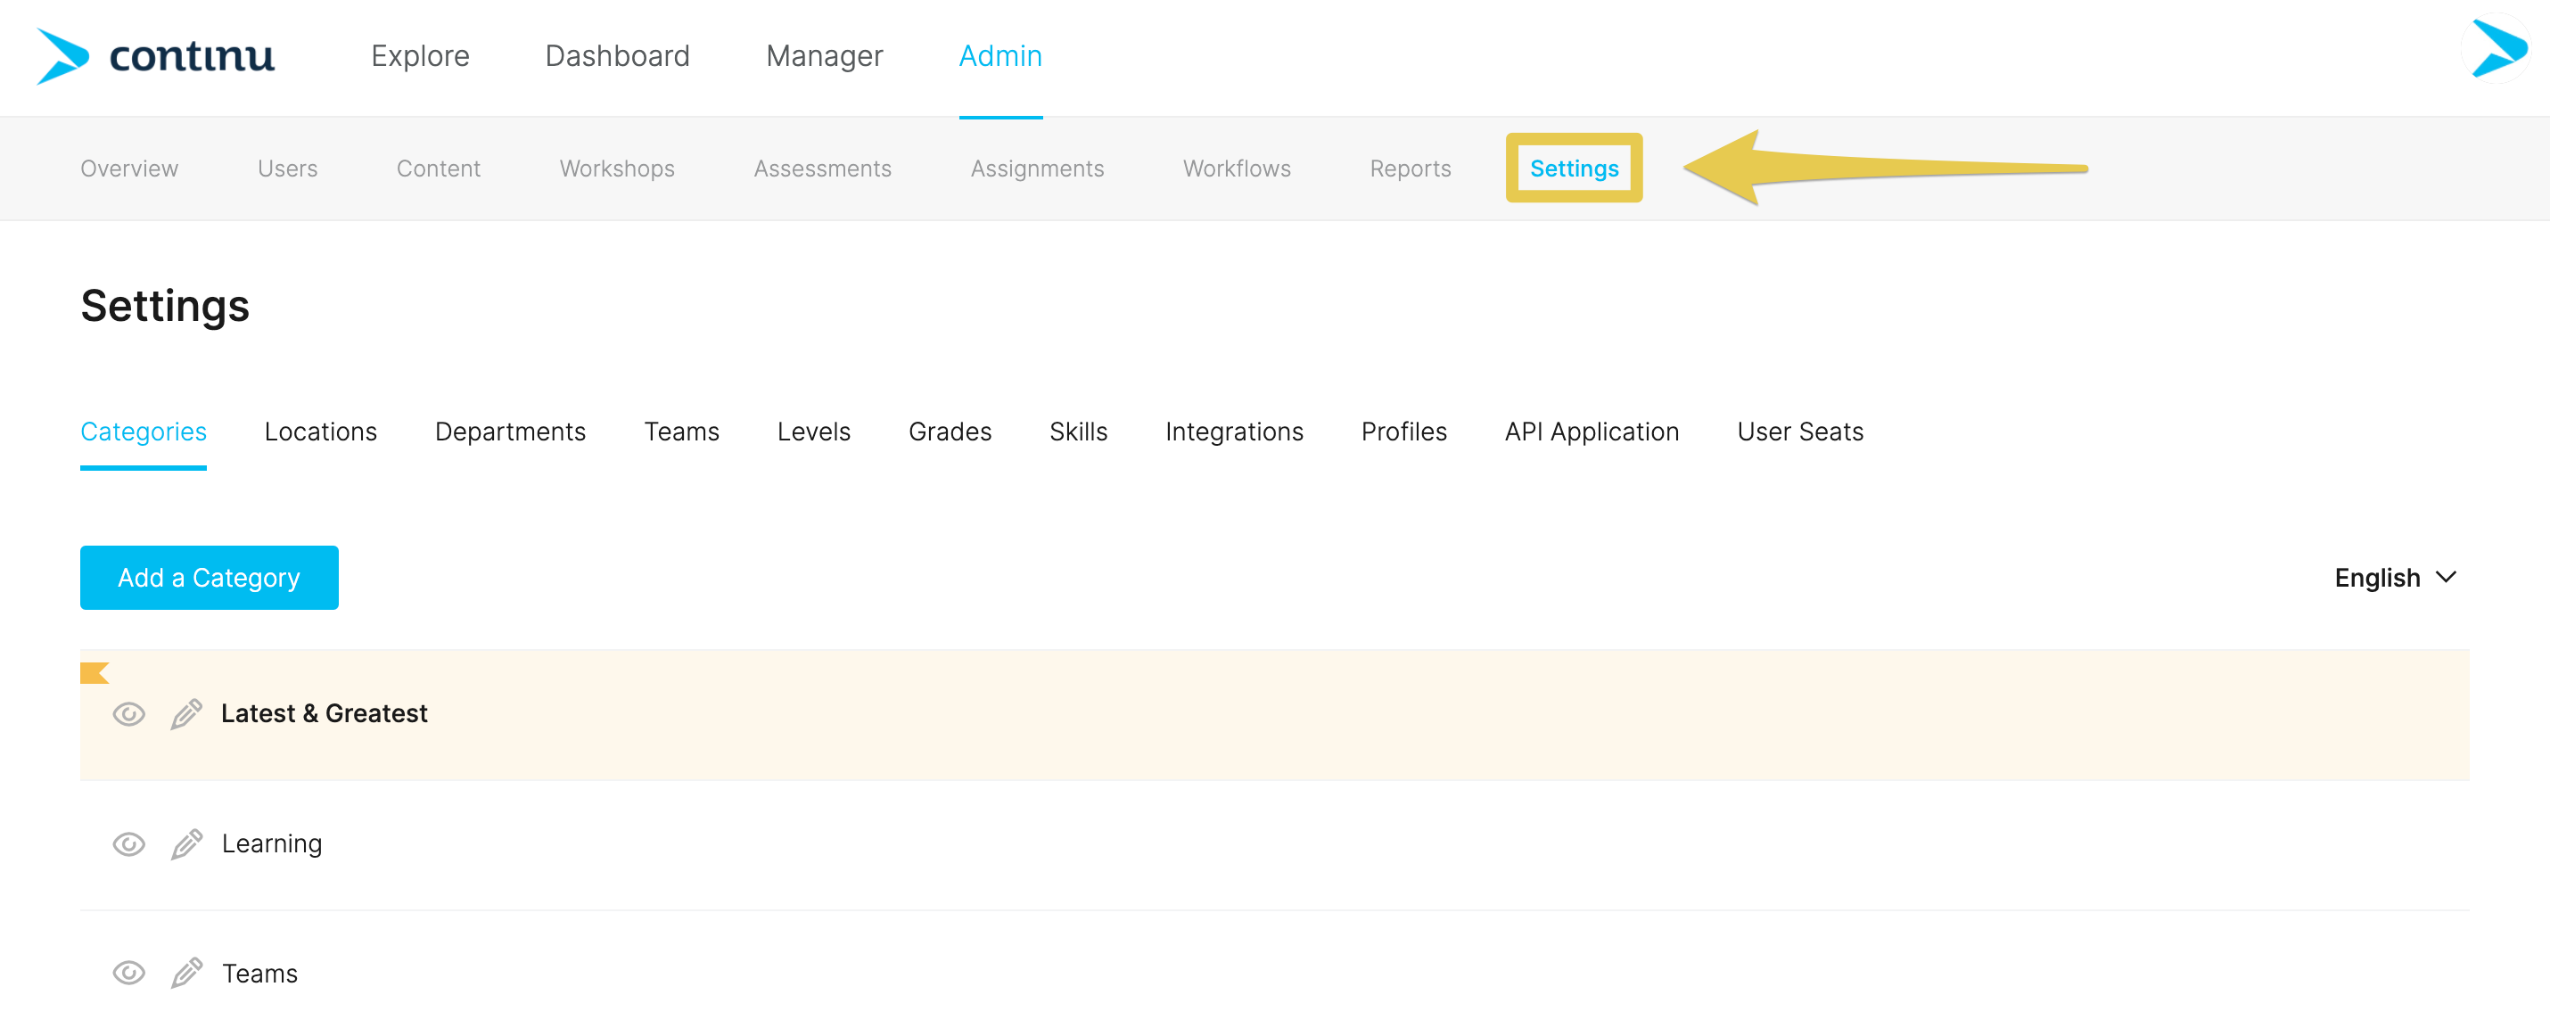Switch to the Skills settings tab
The image size is (2550, 1036).
[x=1078, y=432]
